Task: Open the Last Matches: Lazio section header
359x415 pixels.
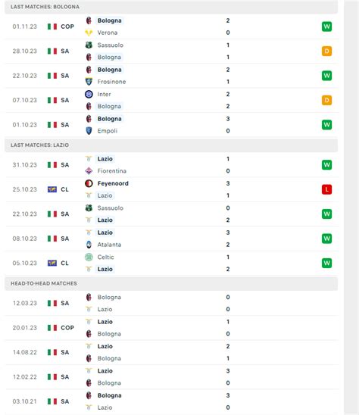Action: [x=171, y=145]
